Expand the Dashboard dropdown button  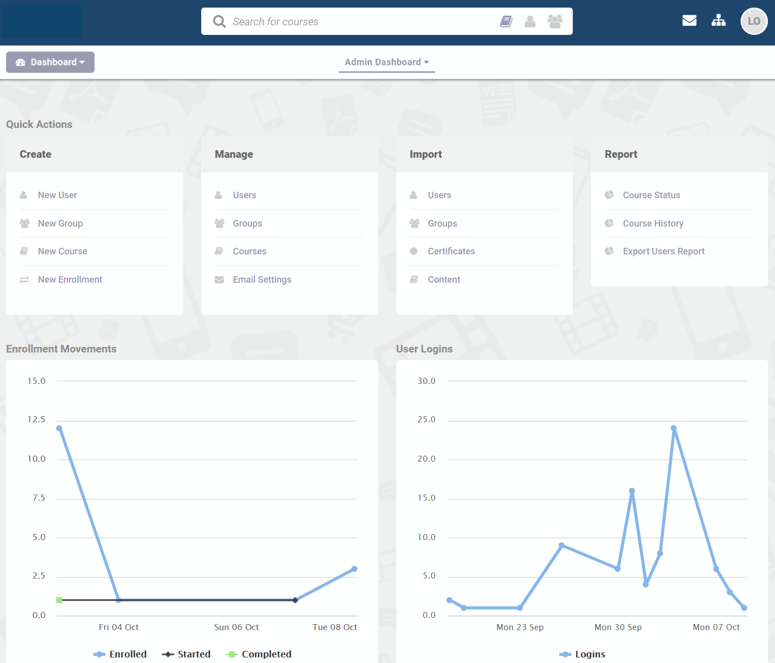50,62
